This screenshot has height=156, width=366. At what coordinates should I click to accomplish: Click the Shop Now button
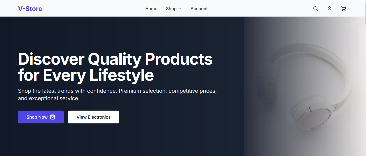click(x=41, y=117)
